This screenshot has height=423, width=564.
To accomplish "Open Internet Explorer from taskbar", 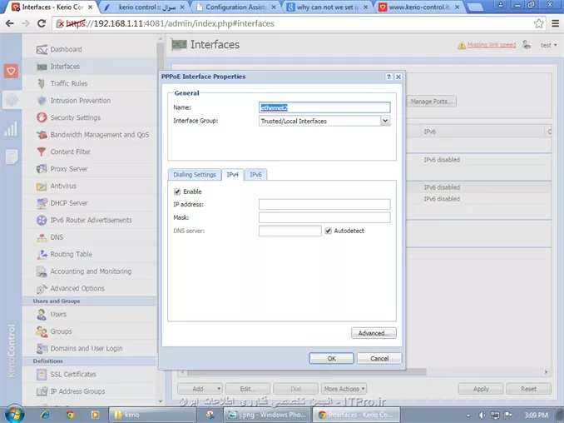I will pos(45,415).
